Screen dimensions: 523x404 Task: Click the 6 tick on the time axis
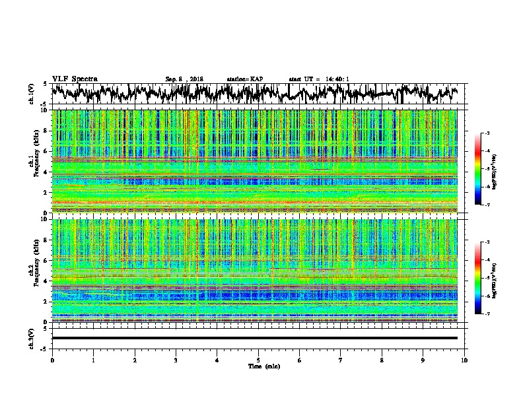point(300,360)
